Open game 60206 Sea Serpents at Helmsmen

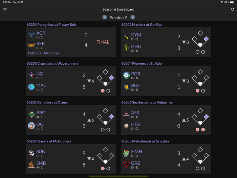[147, 102]
